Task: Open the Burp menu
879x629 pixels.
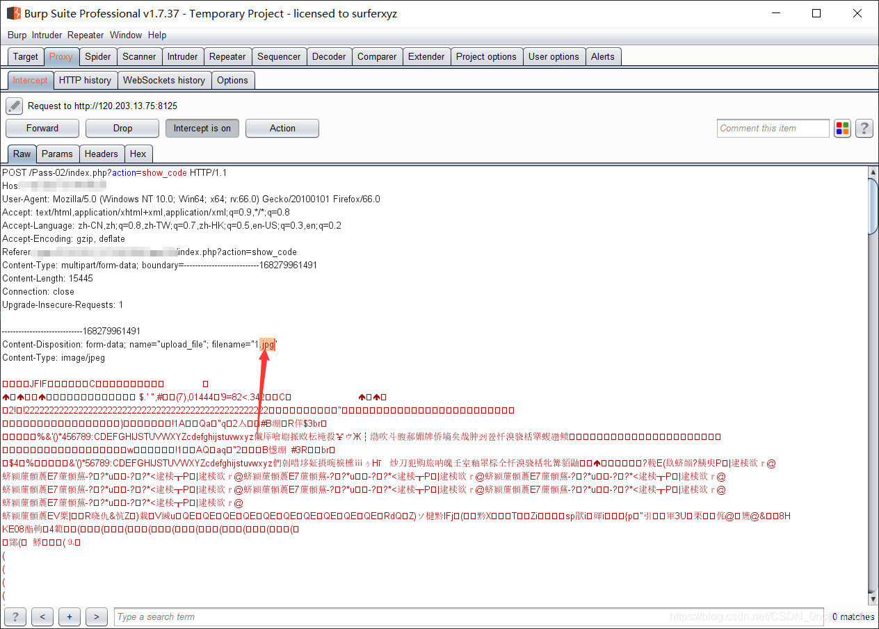Action: click(17, 35)
